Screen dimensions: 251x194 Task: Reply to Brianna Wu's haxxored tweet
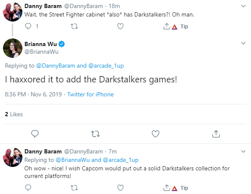pos(35,134)
